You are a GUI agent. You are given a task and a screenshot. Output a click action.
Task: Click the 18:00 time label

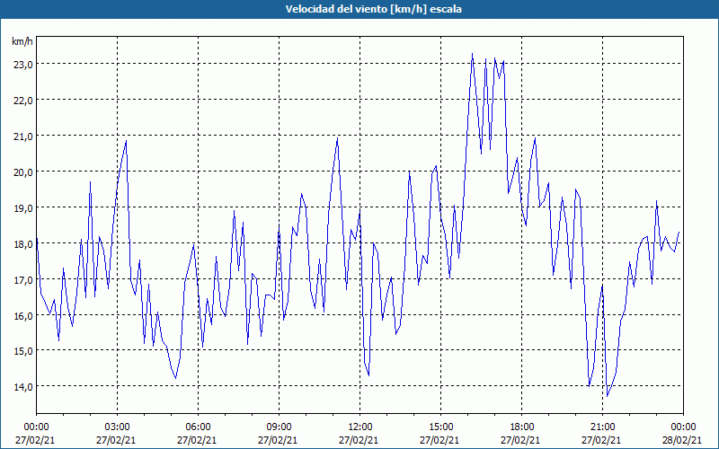(521, 427)
